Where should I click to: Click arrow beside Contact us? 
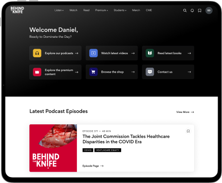click(x=189, y=72)
